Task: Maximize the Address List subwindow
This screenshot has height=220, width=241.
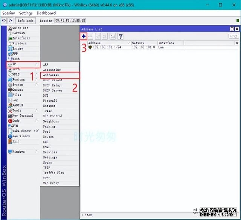Action: [232, 29]
